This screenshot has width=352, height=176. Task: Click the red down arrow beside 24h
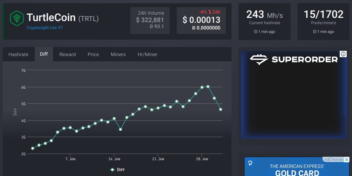coord(210,12)
